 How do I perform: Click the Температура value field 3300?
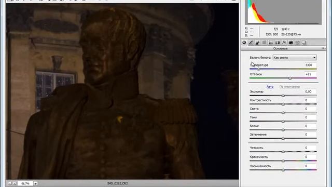pos(310,65)
